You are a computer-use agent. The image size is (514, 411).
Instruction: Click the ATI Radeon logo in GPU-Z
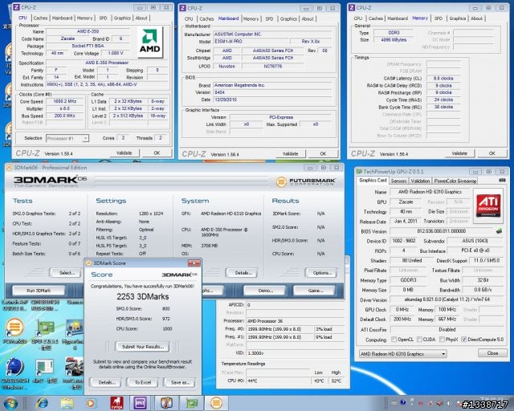(x=488, y=205)
